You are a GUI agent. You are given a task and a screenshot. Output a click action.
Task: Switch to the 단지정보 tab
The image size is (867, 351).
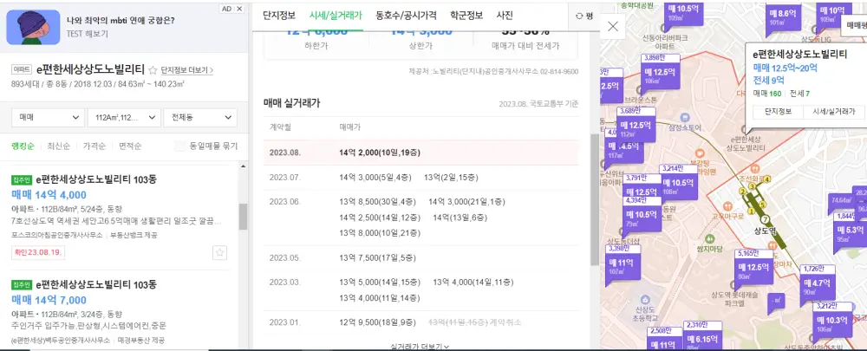pyautogui.click(x=279, y=15)
